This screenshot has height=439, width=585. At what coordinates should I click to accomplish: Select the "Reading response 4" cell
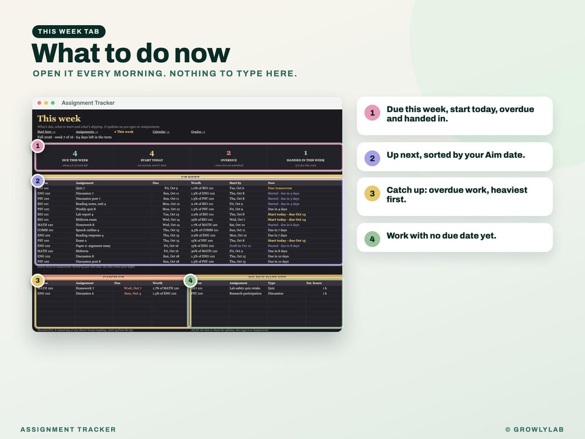(90, 235)
